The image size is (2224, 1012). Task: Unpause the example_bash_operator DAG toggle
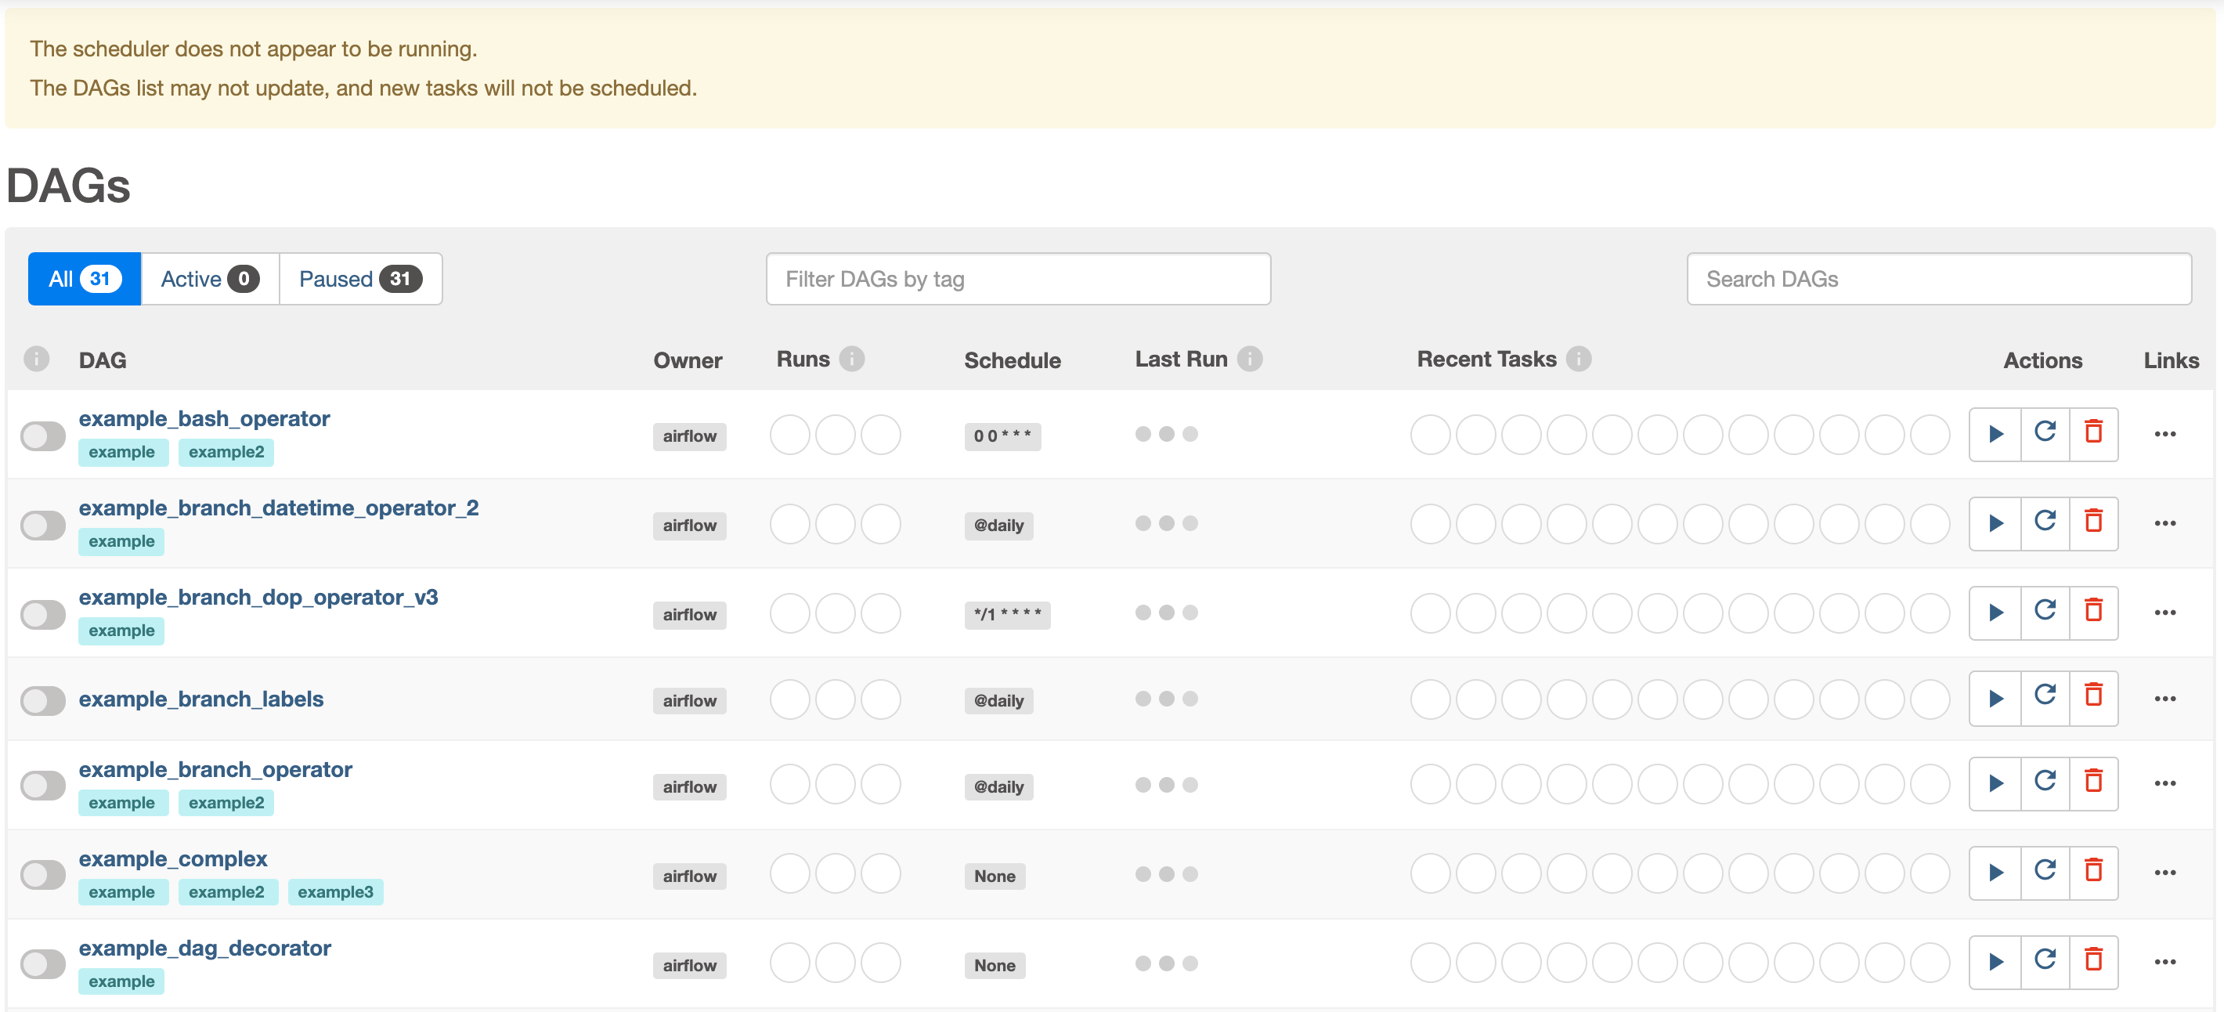(x=43, y=436)
